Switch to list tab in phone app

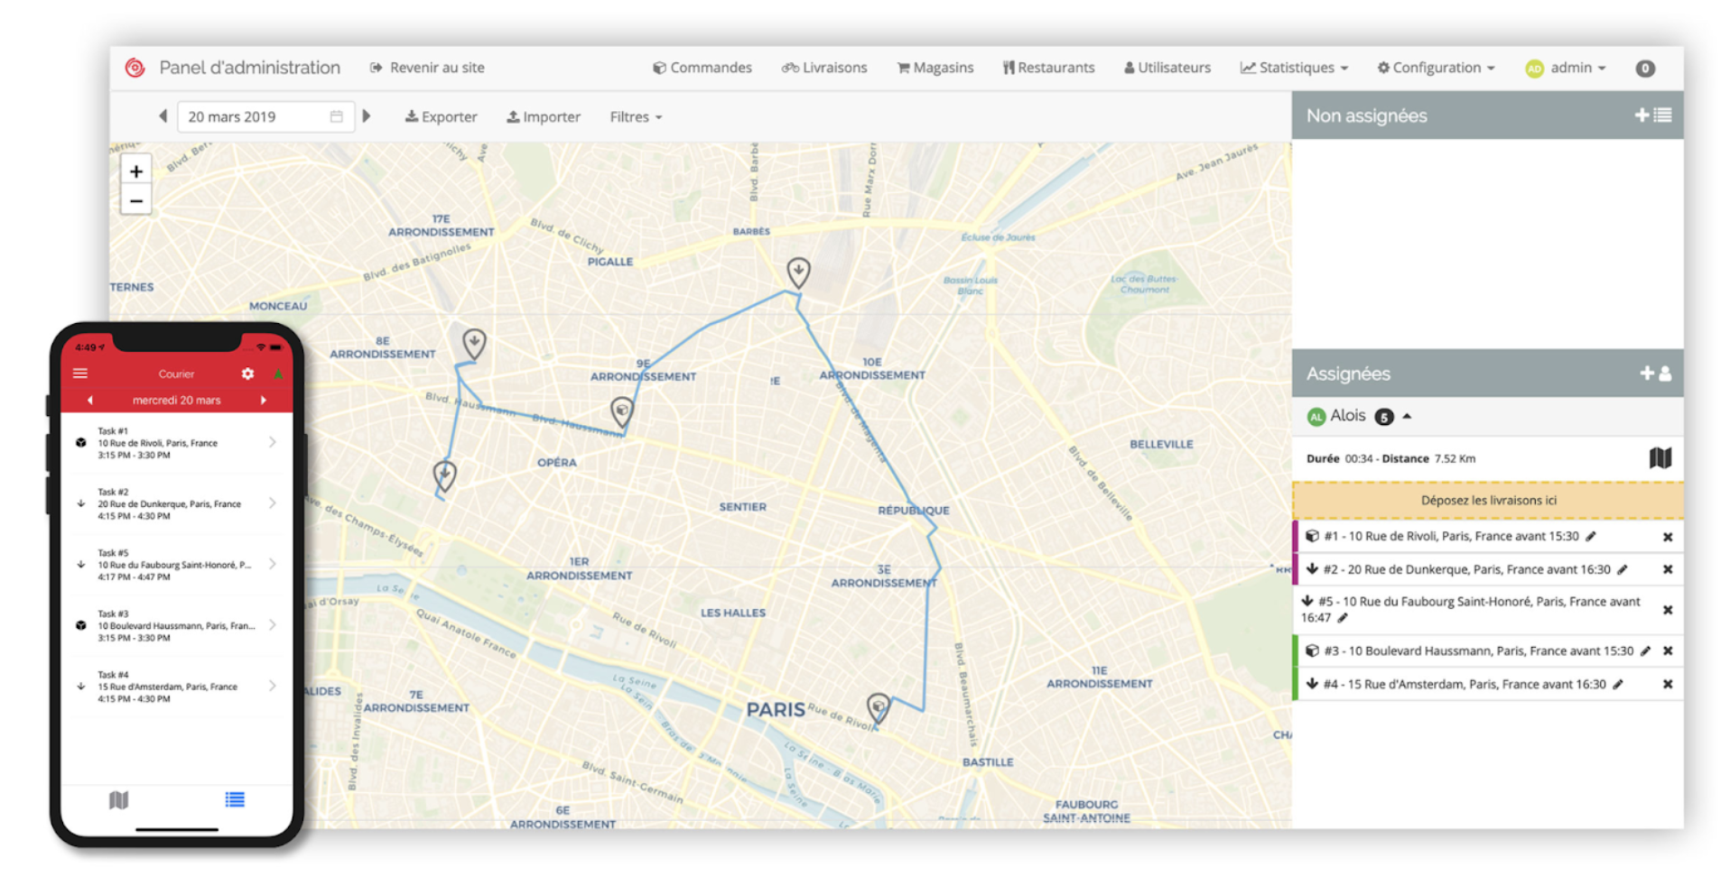235,799
